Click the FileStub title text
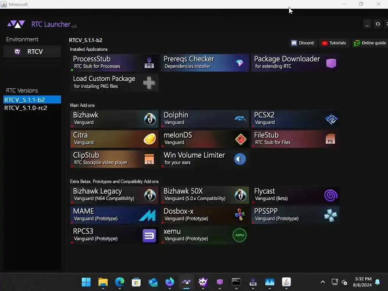Screen dimensions: 388x291 tap(266, 135)
